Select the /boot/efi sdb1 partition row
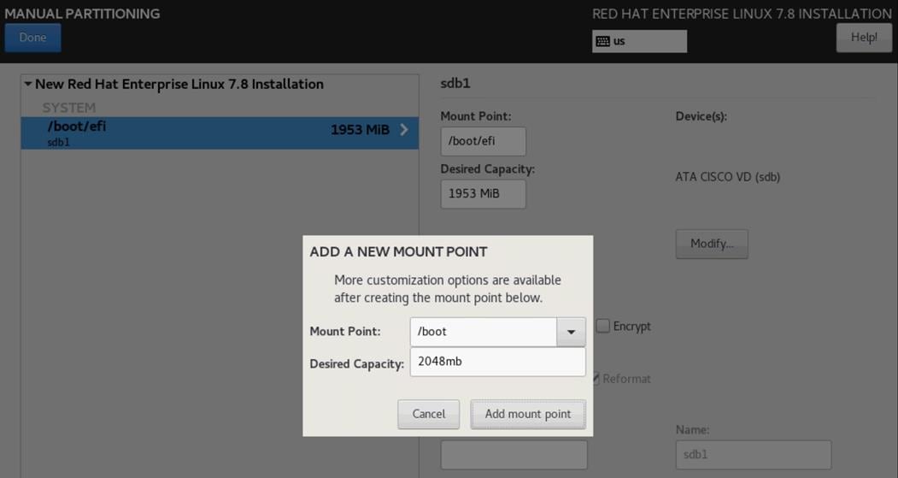Viewport: 898px width, 478px height. tap(220, 133)
